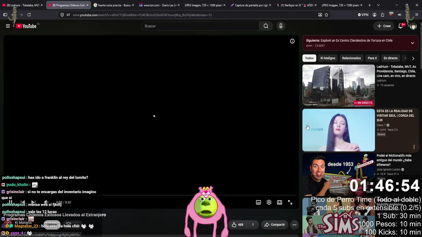Viewport: 422px width, 237px height.
Task: Switch to the lun.com Diario tab
Action: 160,5
